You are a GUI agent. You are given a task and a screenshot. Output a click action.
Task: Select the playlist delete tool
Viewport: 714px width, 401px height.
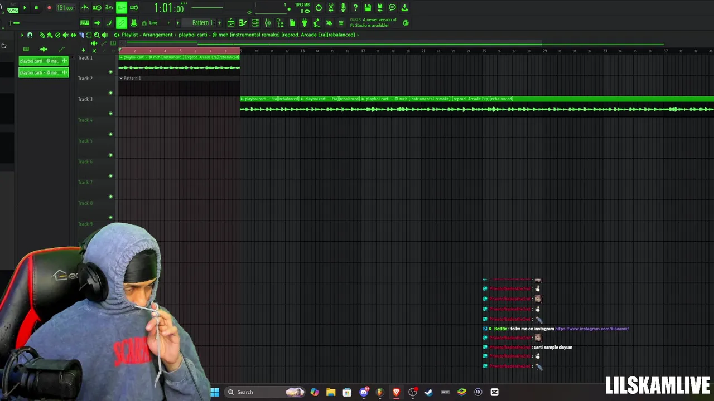[57, 35]
